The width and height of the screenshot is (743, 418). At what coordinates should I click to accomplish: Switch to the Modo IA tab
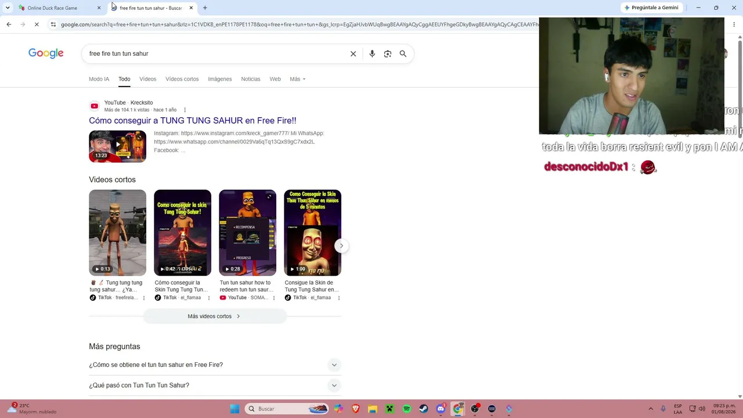click(99, 79)
